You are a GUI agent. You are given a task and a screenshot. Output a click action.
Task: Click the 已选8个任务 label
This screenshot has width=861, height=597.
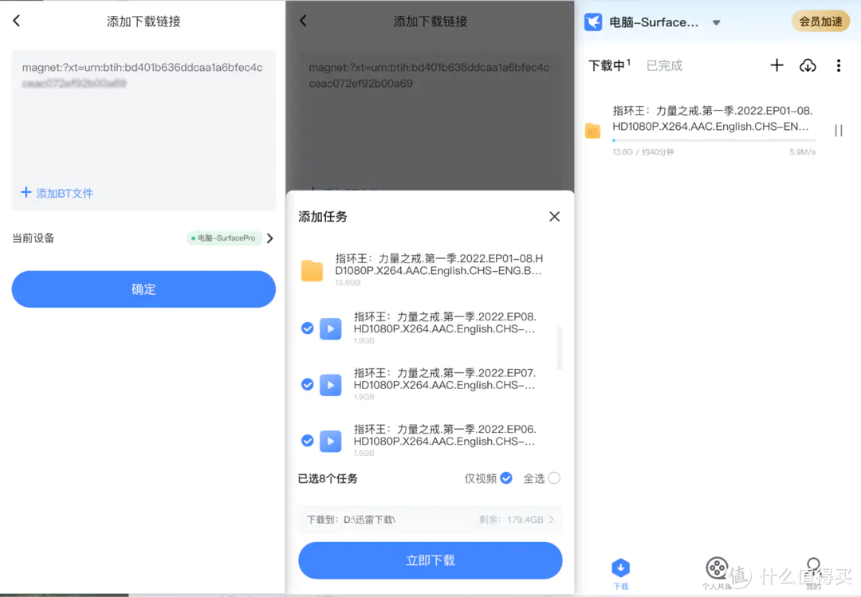(x=328, y=478)
